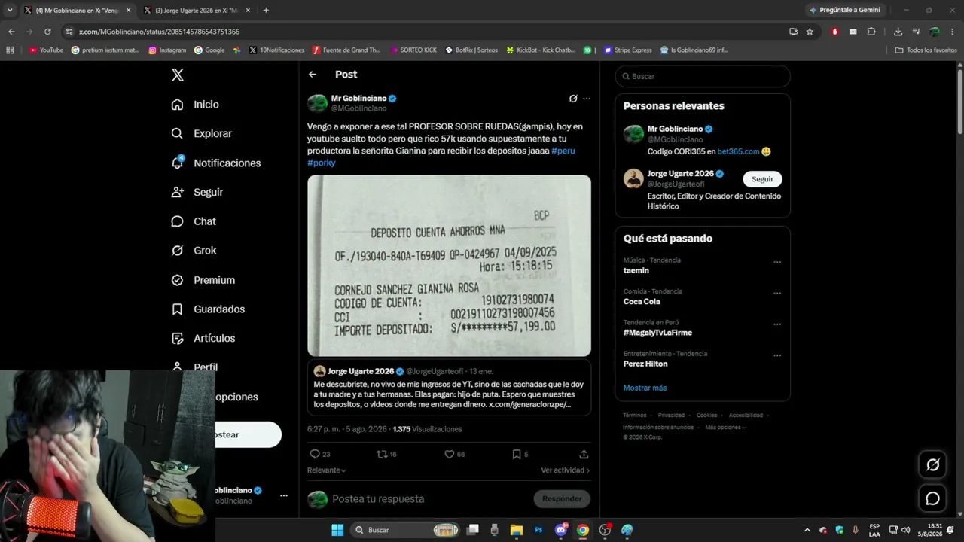Open Ver actividad link

pos(565,470)
